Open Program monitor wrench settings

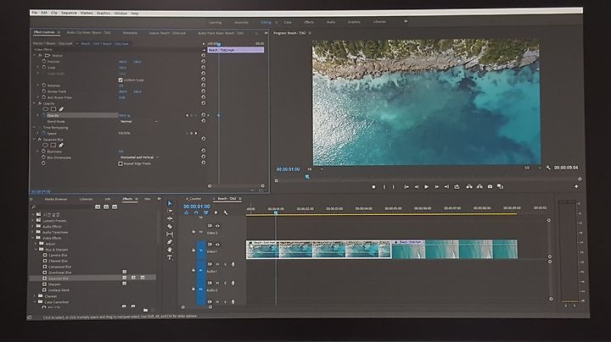(x=548, y=168)
